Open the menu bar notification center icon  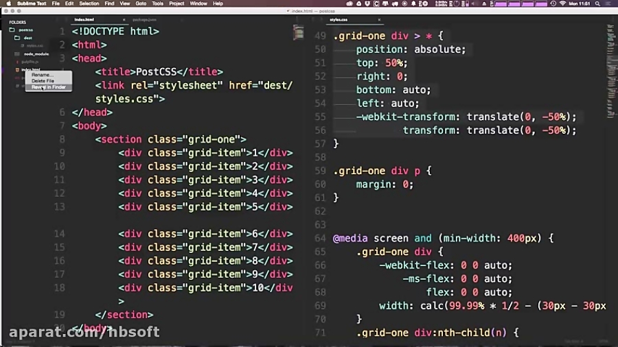coord(609,3)
